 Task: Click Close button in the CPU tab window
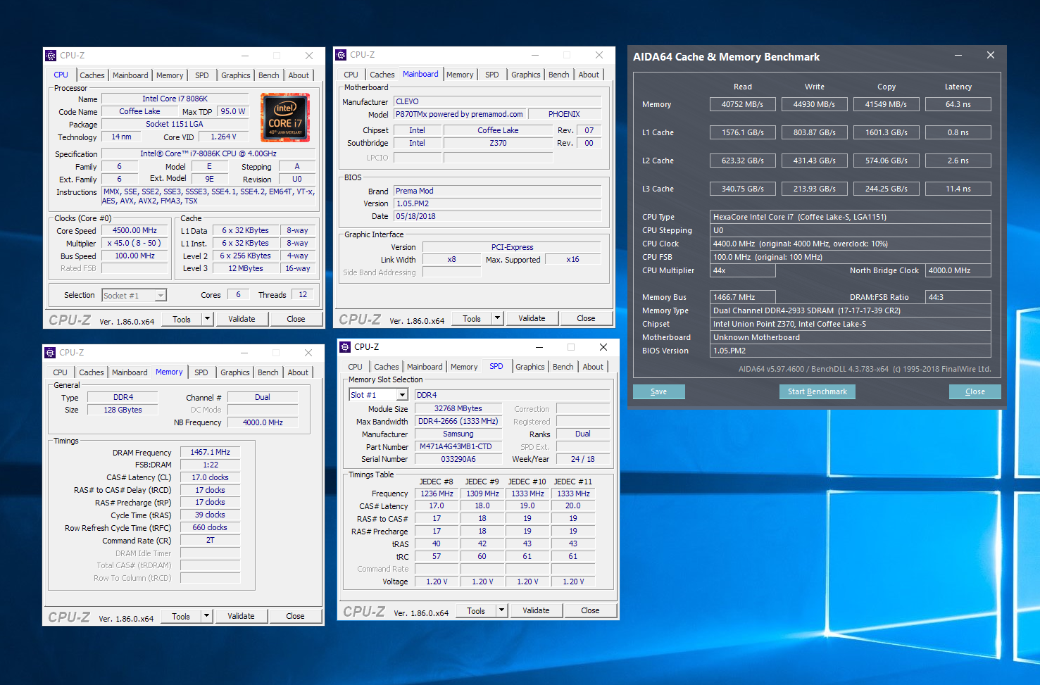(296, 319)
